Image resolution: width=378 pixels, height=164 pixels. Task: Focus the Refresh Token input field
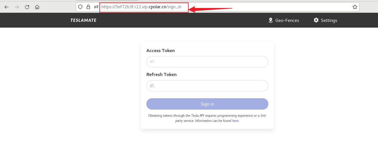211,86
